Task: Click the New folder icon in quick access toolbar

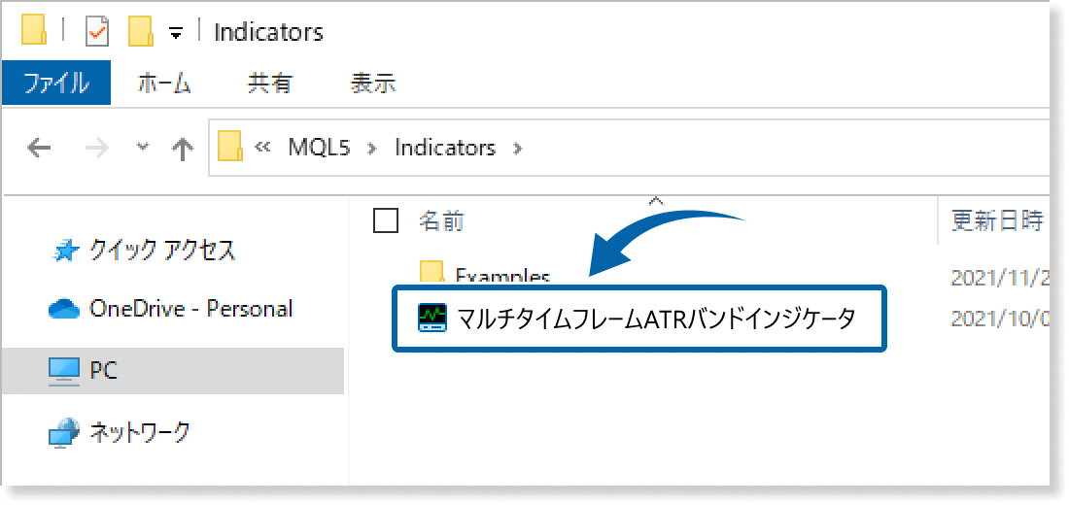Action: pyautogui.click(x=141, y=31)
